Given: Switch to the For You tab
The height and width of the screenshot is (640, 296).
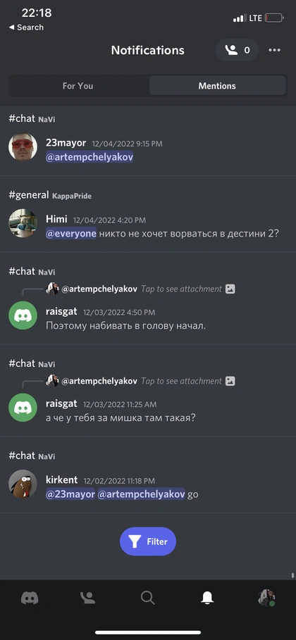Looking at the screenshot, I should (78, 86).
